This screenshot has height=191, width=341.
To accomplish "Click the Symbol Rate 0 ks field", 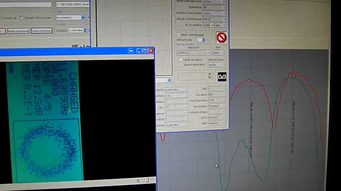I will point(176,95).
